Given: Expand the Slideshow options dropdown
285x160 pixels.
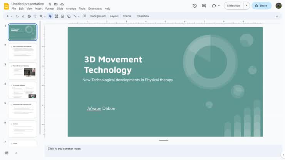Looking at the screenshot, I should click(246, 6).
